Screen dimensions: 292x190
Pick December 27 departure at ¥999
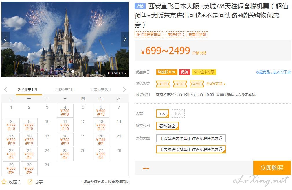tap(101, 154)
